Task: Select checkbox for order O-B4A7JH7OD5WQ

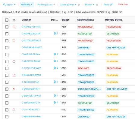Action: (7, 75)
